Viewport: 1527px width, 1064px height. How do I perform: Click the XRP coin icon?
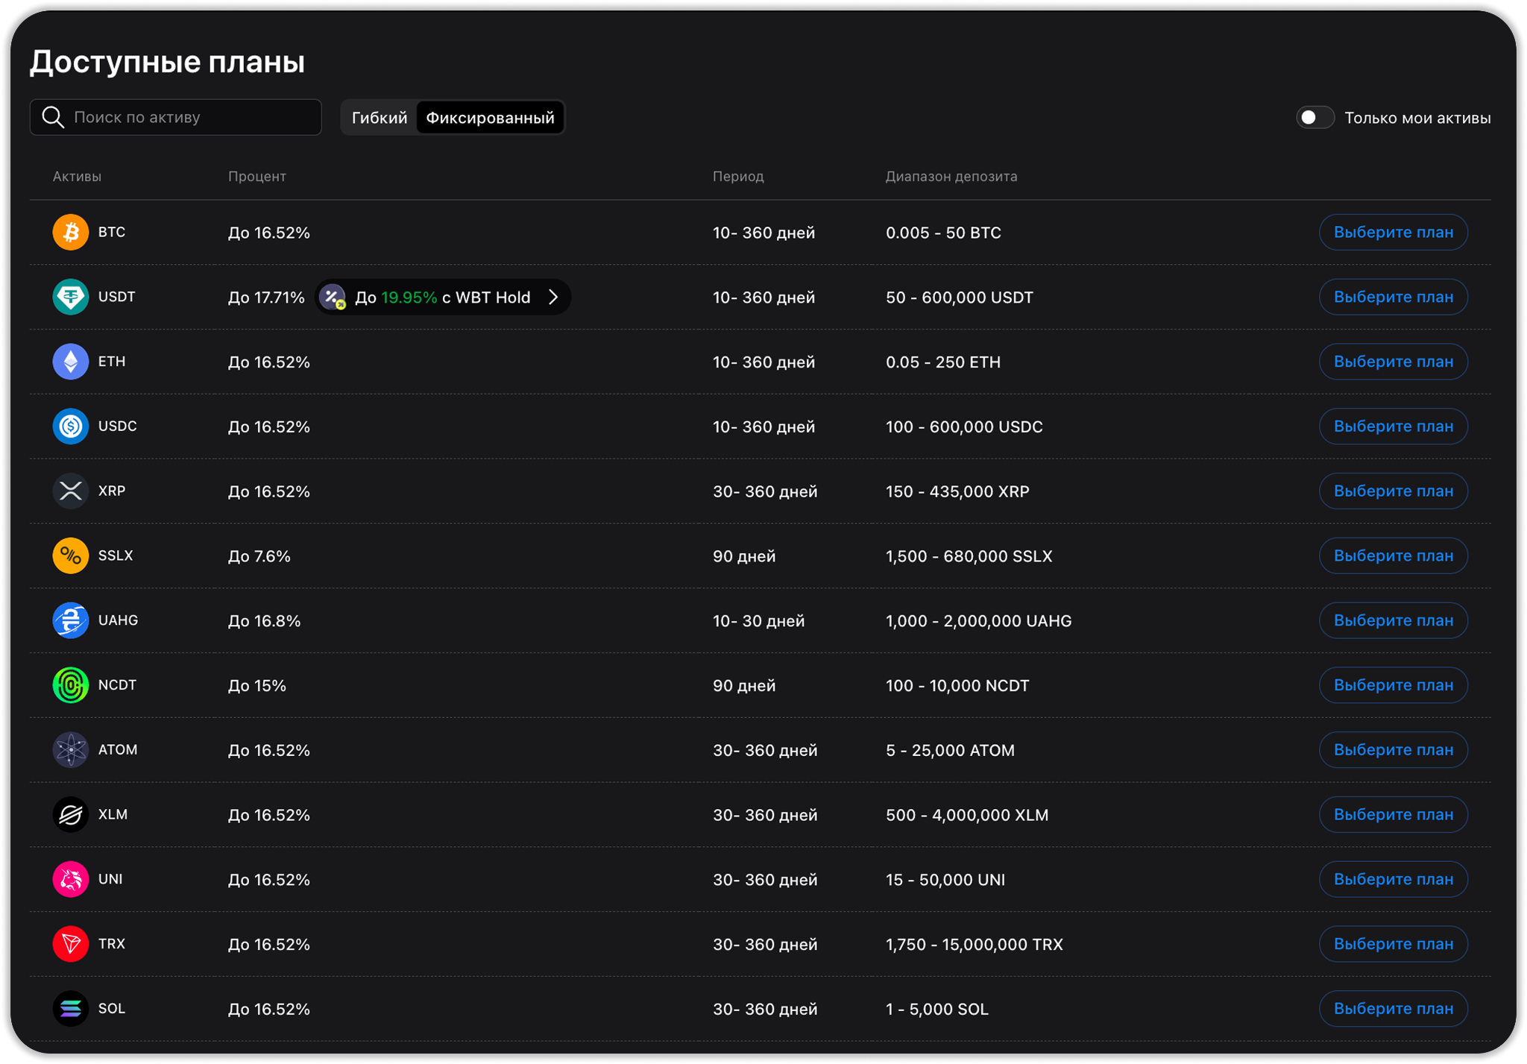(71, 491)
